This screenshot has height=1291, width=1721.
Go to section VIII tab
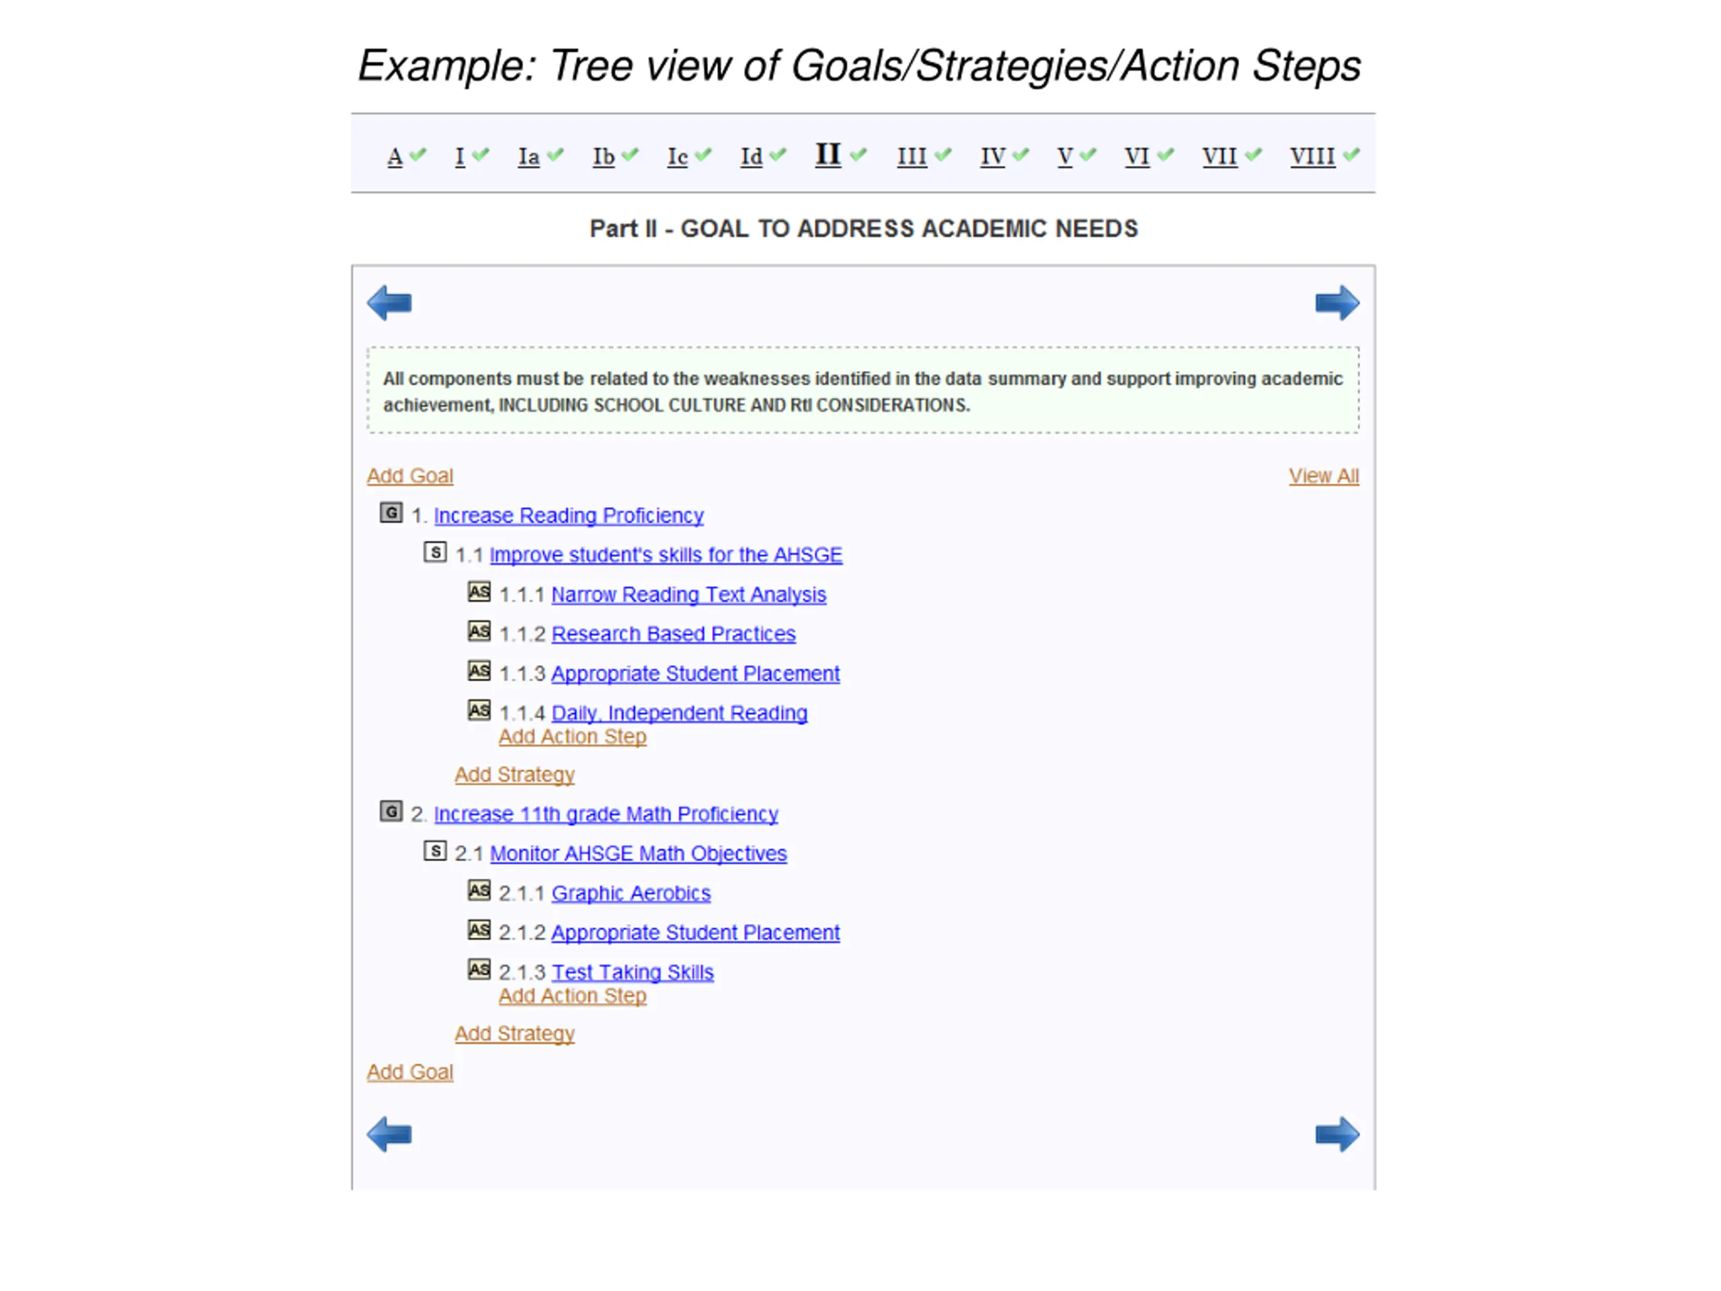pos(1312,157)
